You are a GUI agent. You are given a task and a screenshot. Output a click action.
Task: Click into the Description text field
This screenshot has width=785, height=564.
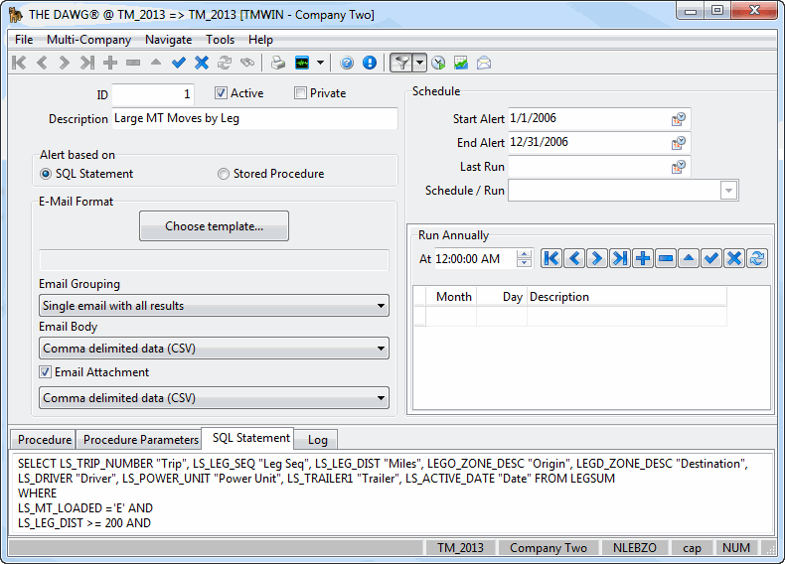253,118
